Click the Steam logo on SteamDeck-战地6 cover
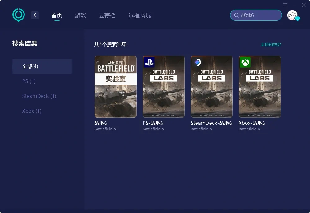 tap(197, 62)
